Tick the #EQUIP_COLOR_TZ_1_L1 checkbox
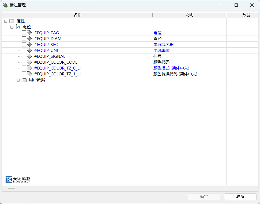The image size is (260, 204). point(24,74)
